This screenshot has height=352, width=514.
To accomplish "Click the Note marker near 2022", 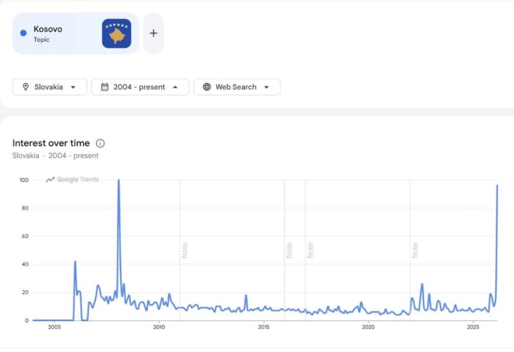I will (415, 251).
